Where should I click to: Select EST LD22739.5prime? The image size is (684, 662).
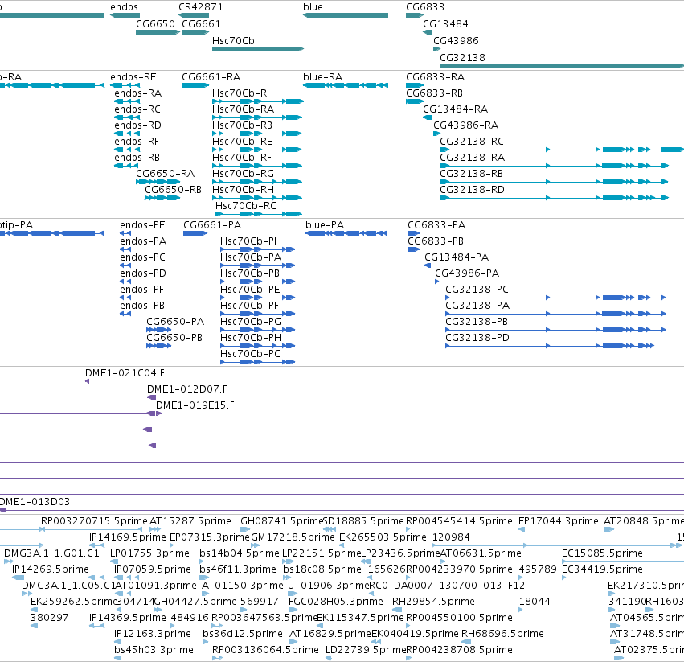click(x=366, y=650)
